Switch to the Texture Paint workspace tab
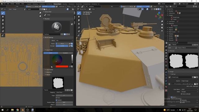 pyautogui.click(x=57, y=4)
